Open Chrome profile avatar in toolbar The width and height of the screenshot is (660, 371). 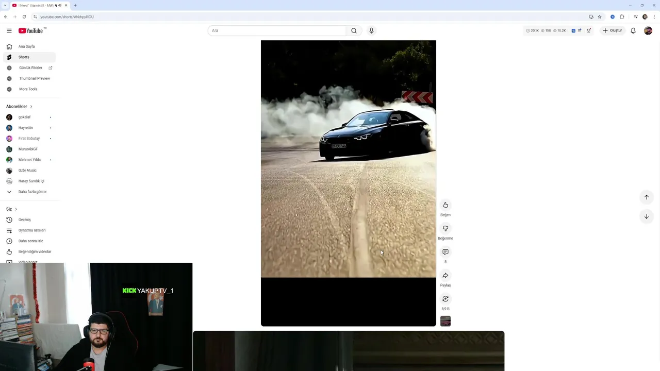click(x=645, y=16)
